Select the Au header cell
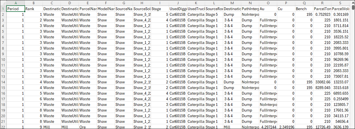This screenshot has width=355, height=129. pyautogui.click(x=268, y=9)
